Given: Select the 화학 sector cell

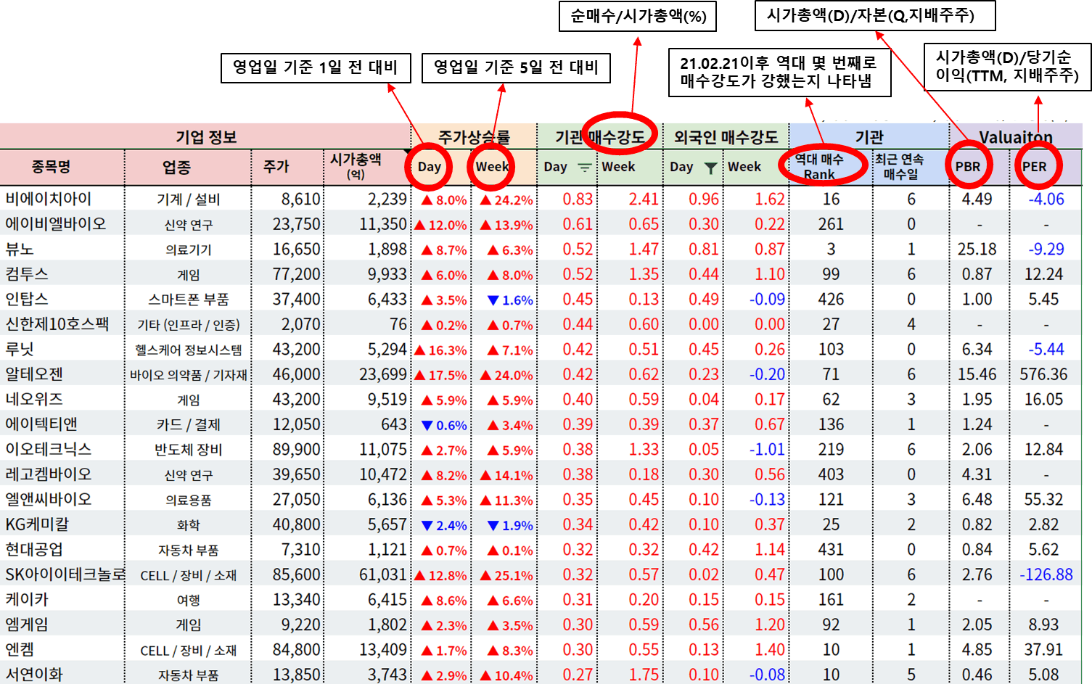Looking at the screenshot, I should (x=189, y=525).
